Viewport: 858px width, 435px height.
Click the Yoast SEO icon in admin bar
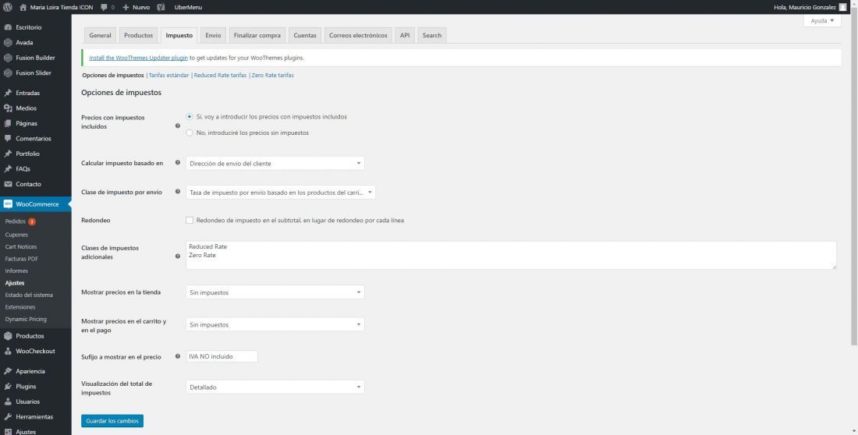point(161,7)
